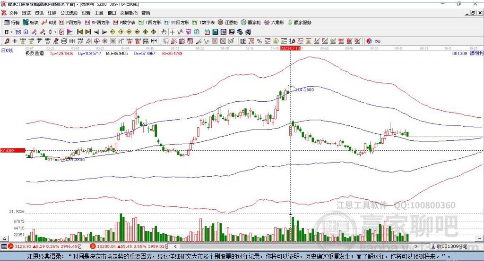484x261 pixels.
Task: Click the highlighted date marker 2023-07-13
Action: coord(290,49)
